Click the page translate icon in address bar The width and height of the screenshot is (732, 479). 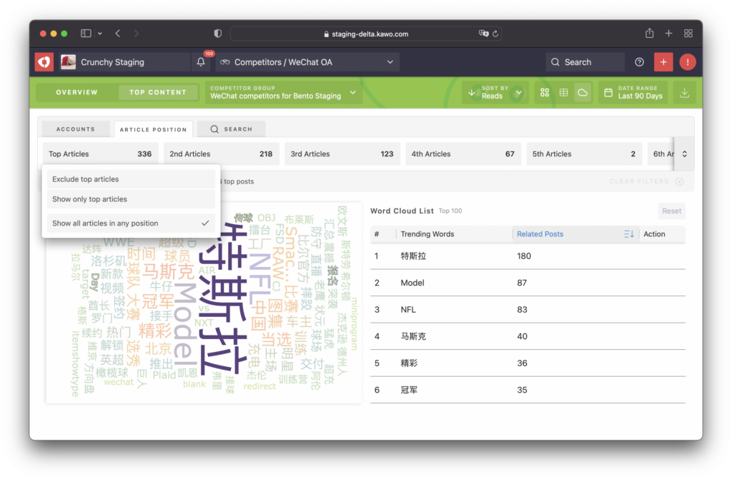tap(483, 34)
